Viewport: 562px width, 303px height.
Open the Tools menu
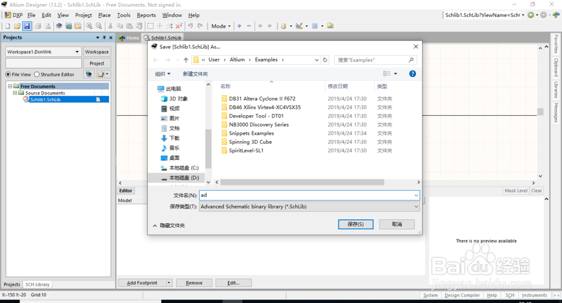click(124, 15)
